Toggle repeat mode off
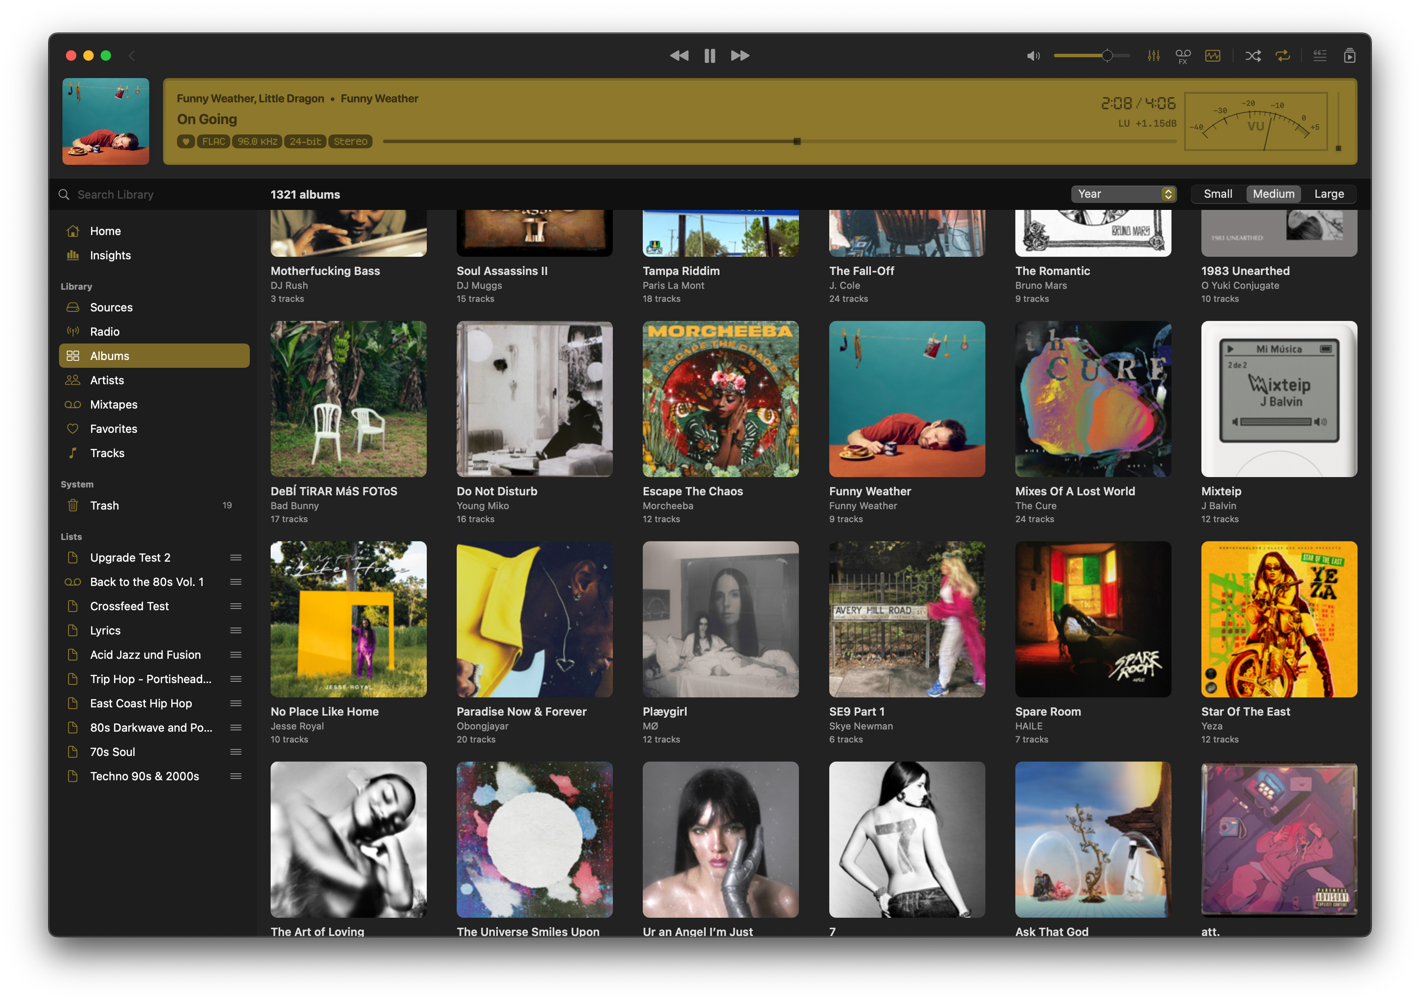Viewport: 1420px width, 1001px height. [1283, 56]
